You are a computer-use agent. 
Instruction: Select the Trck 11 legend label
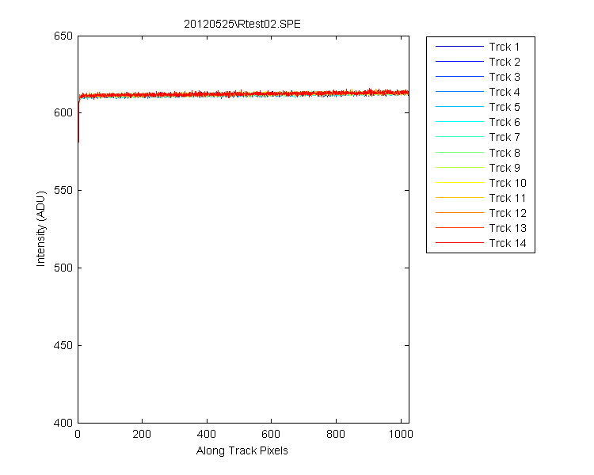tap(508, 198)
